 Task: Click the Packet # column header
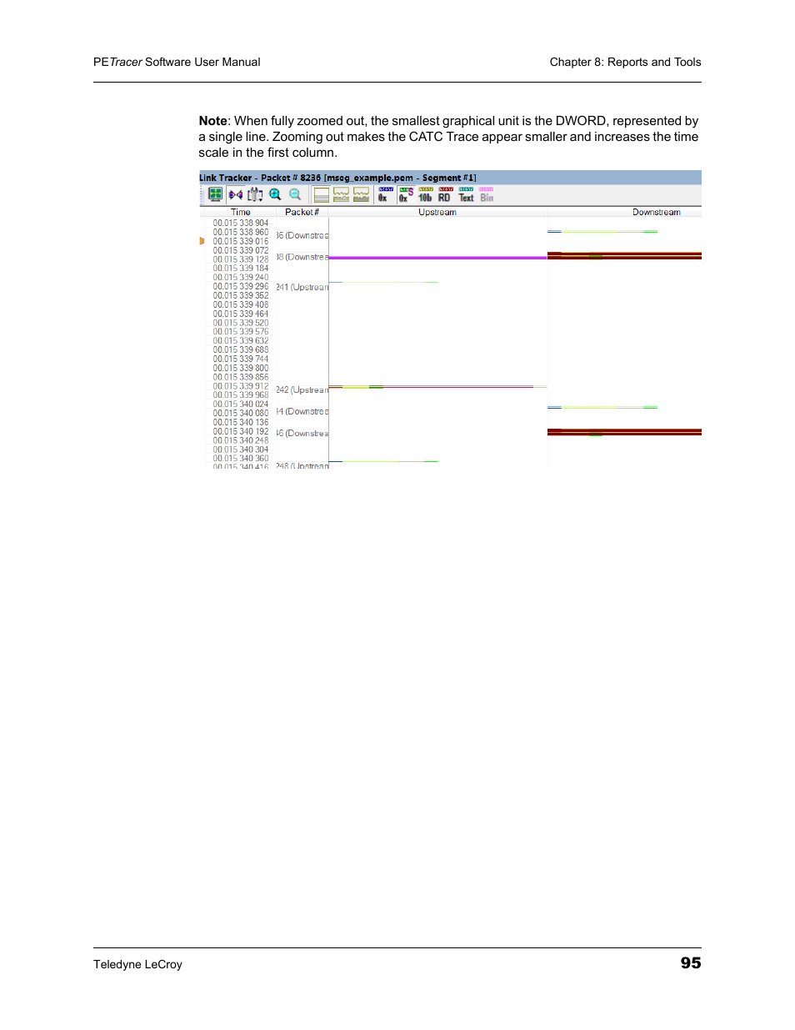[x=302, y=212]
